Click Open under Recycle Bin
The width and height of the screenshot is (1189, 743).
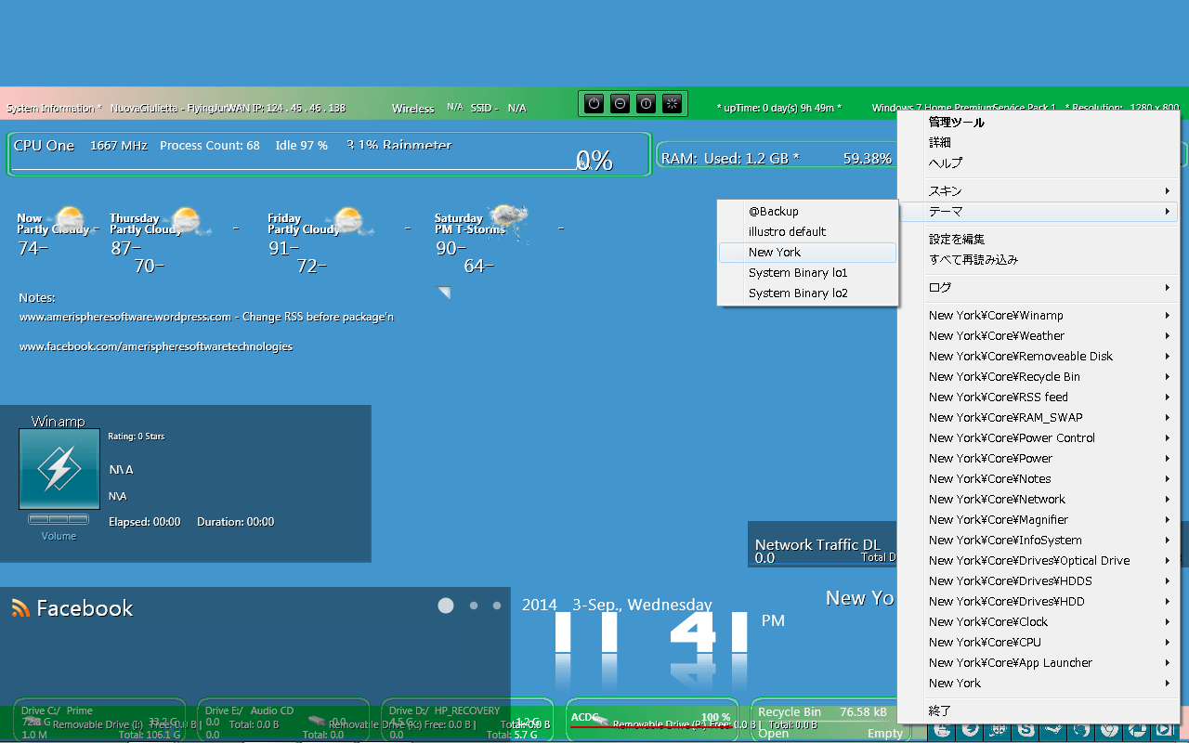pos(773,733)
